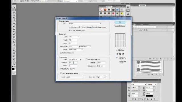The height and width of the screenshot is (102, 182).
Task: Click the Browse button
Action: (74, 27)
